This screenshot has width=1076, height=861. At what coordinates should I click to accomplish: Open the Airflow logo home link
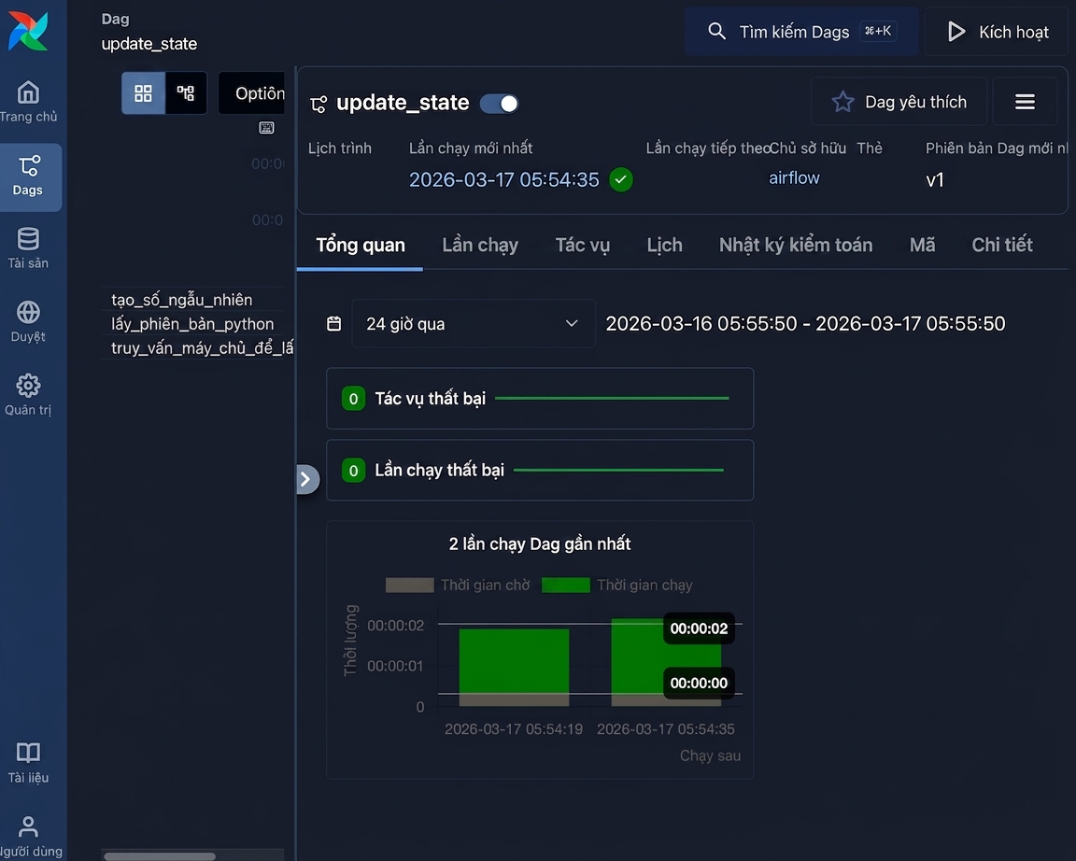[x=28, y=32]
